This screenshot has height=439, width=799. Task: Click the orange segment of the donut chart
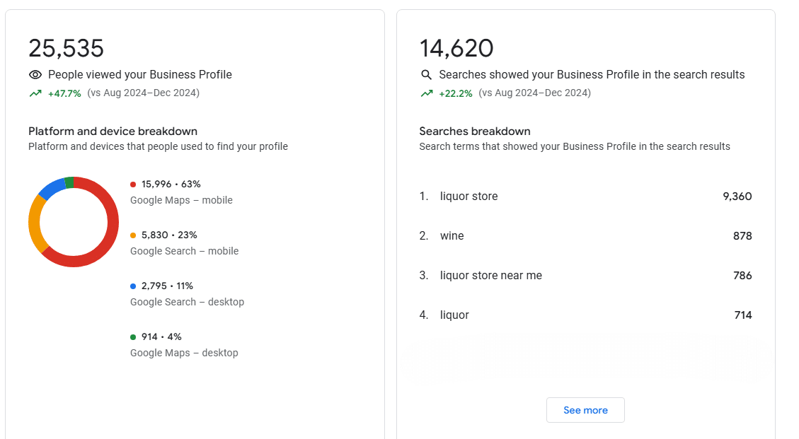click(x=35, y=223)
